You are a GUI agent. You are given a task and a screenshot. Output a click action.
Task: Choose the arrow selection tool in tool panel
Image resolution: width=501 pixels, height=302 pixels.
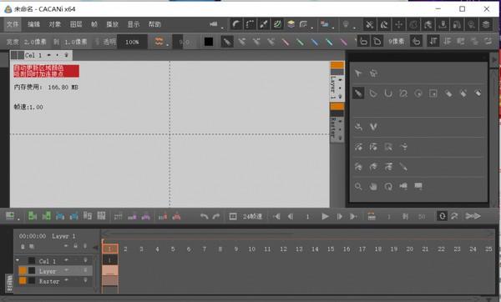coord(358,73)
